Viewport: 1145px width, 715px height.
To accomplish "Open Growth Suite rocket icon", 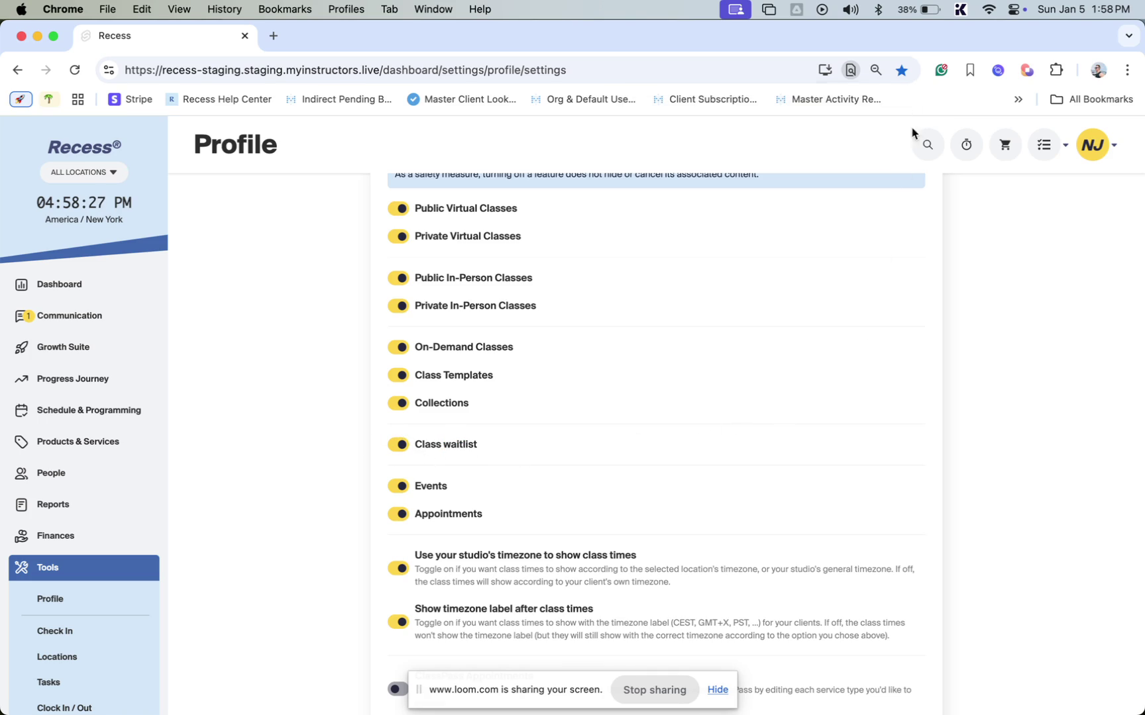I will tap(21, 347).
